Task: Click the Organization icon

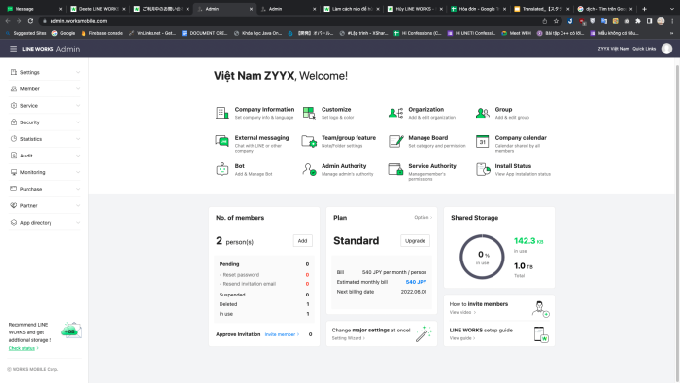Action: pyautogui.click(x=395, y=113)
